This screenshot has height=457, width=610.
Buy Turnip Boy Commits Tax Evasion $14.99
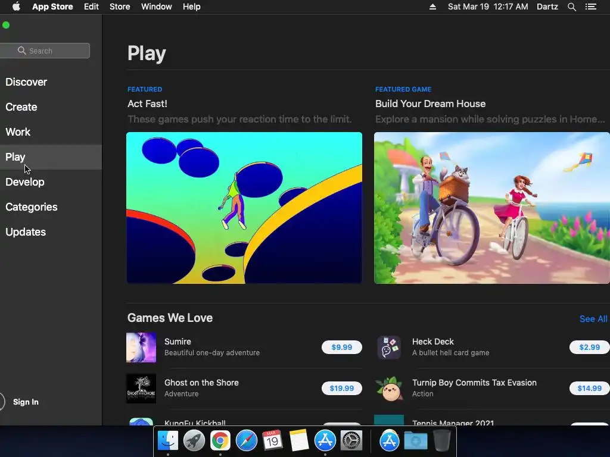tap(589, 388)
